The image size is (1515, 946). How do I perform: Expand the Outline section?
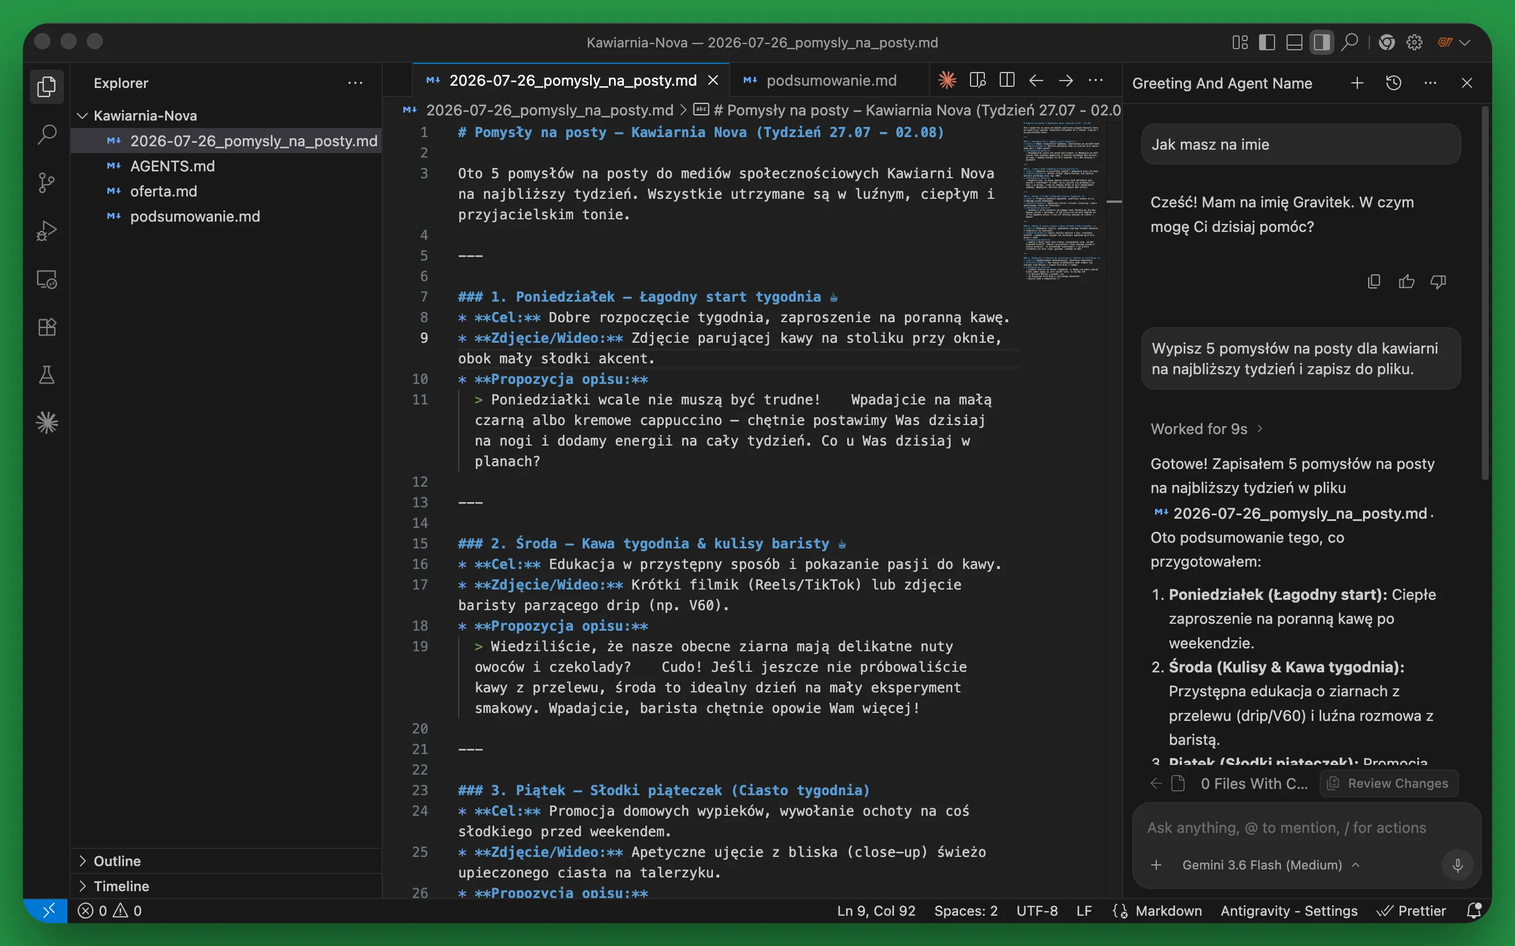pos(226,861)
